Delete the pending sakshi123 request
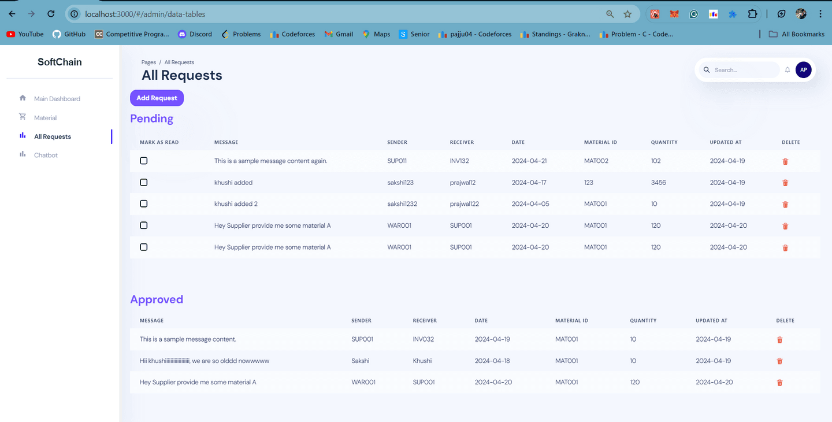 [x=785, y=183]
